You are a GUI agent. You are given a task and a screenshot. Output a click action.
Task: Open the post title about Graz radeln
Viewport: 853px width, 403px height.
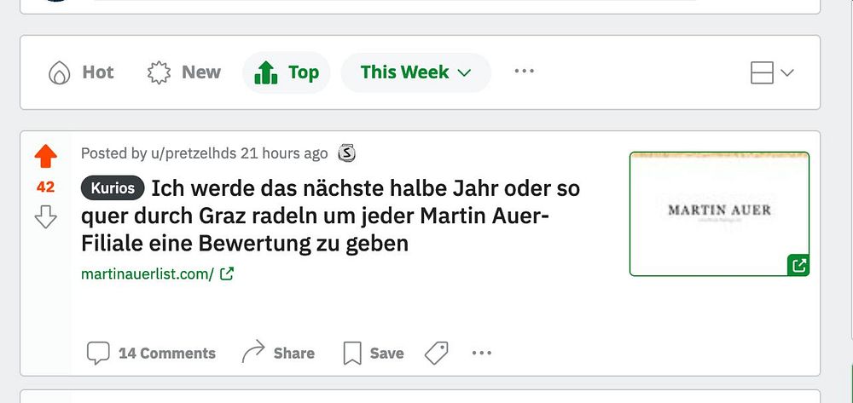[341, 216]
